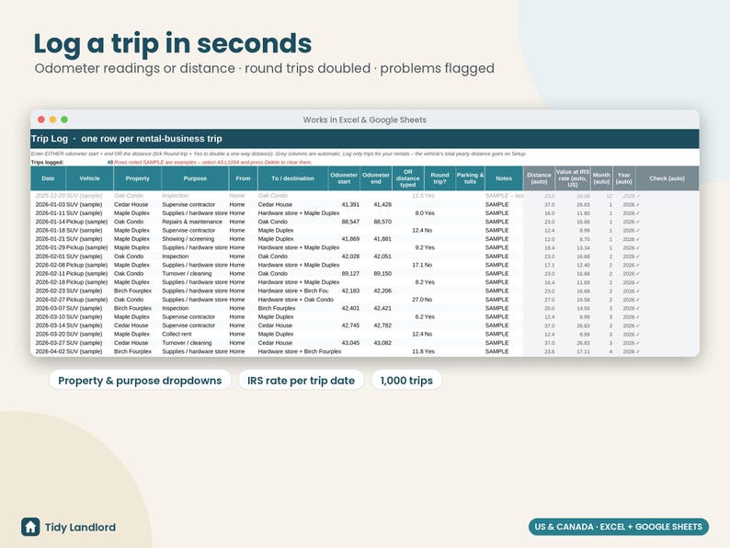Select the Notes column header
The height and width of the screenshot is (548, 730).
point(504,178)
